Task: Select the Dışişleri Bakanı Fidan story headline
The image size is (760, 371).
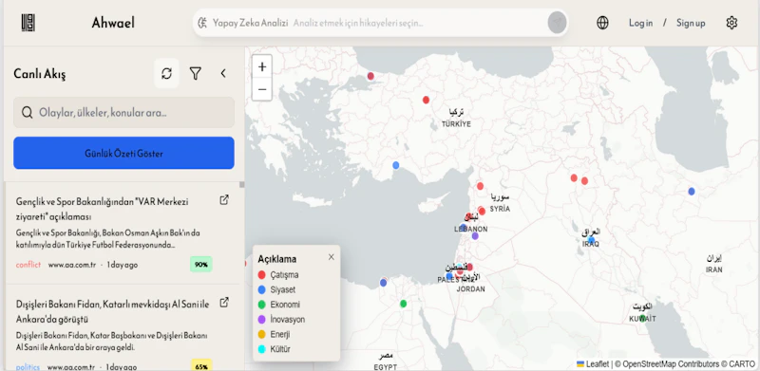Action: (112, 311)
